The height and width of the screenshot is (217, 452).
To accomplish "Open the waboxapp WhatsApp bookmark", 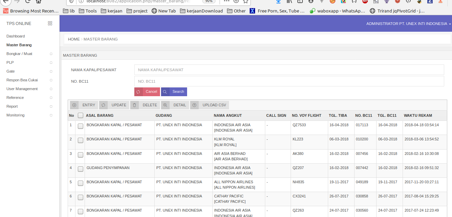I will 338,11.
